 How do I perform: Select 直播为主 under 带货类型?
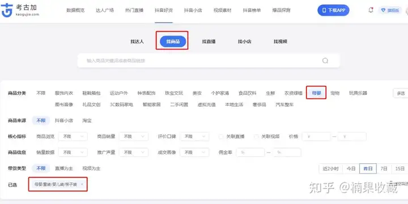(x=64, y=168)
